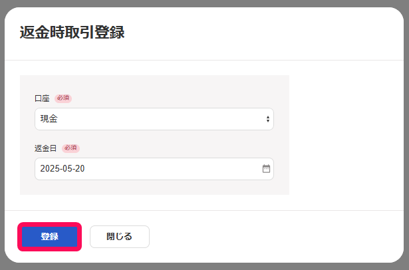Viewport: 409px width, 270px height.
Task: Click the gray form panel background
Action: [154, 84]
